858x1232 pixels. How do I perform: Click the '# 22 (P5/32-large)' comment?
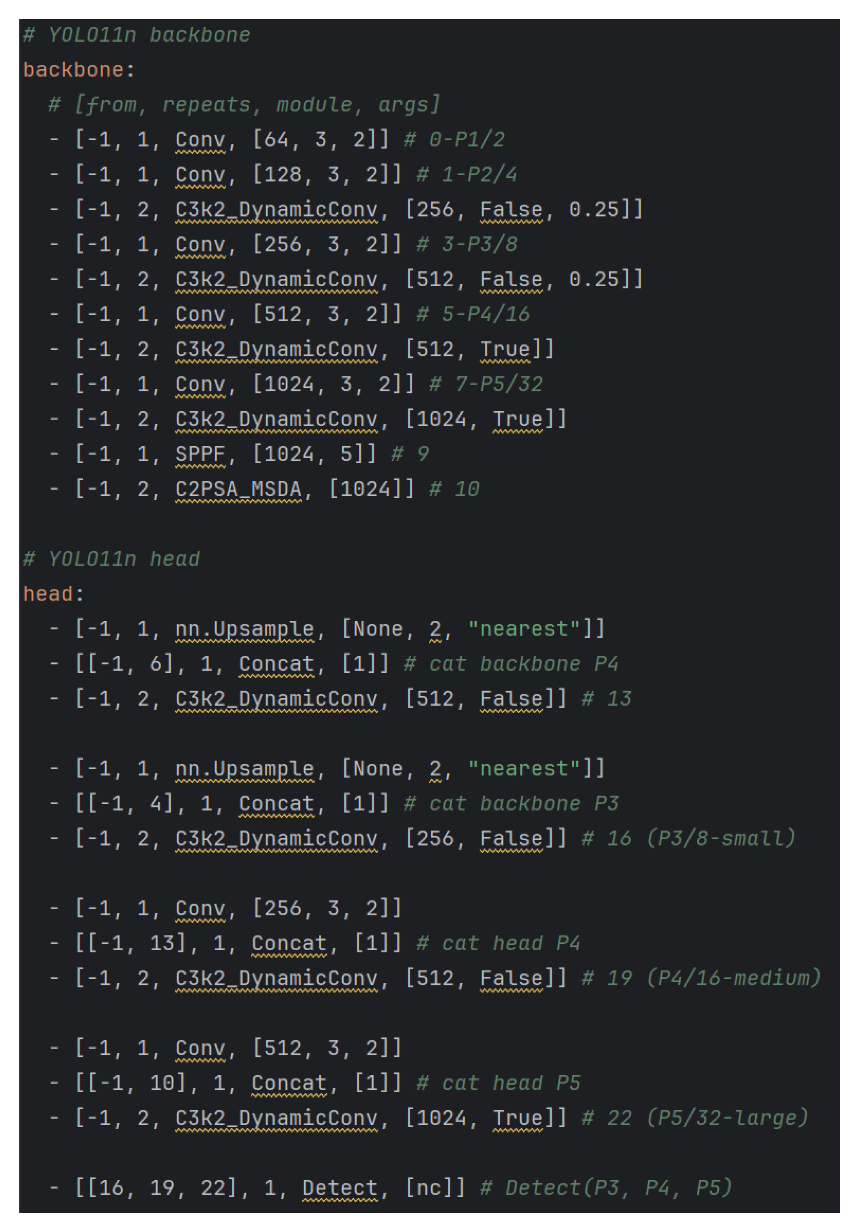pos(694,1118)
